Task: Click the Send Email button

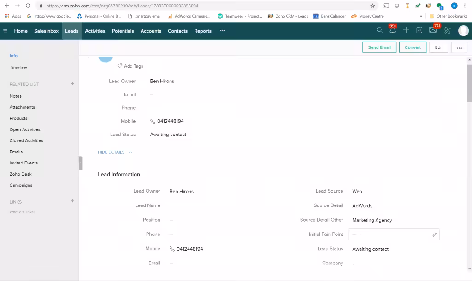Action: coord(379,47)
